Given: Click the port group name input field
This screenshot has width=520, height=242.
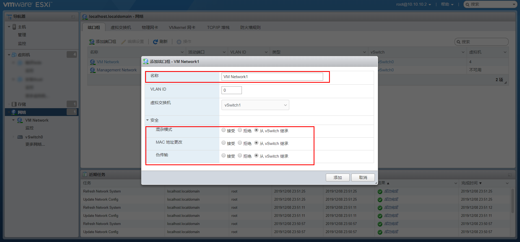Looking at the screenshot, I should [x=272, y=77].
